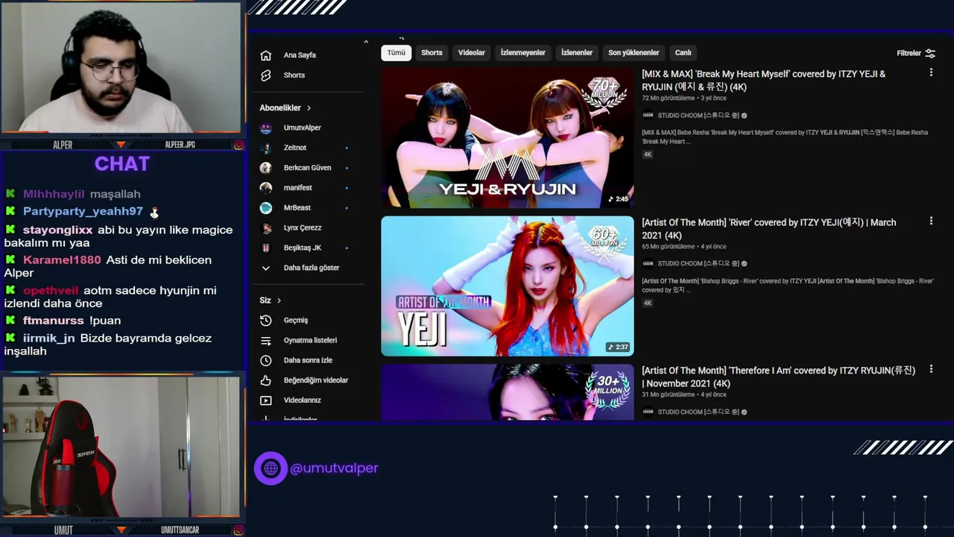Click STUDIO CHOOM avatar under Break My Heart Myself
This screenshot has height=537, width=954.
tap(648, 116)
